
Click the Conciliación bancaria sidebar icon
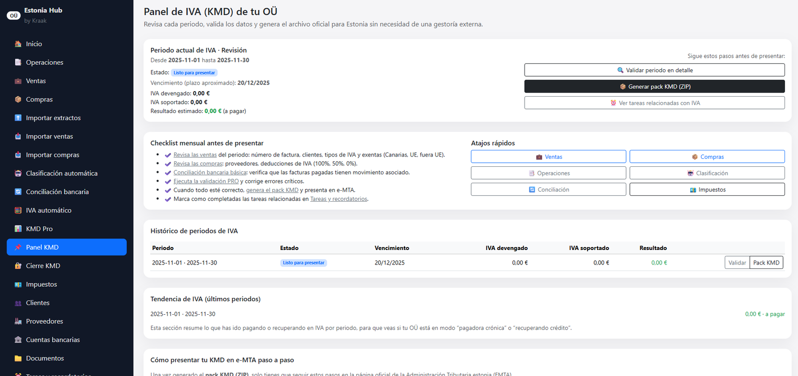(x=18, y=192)
